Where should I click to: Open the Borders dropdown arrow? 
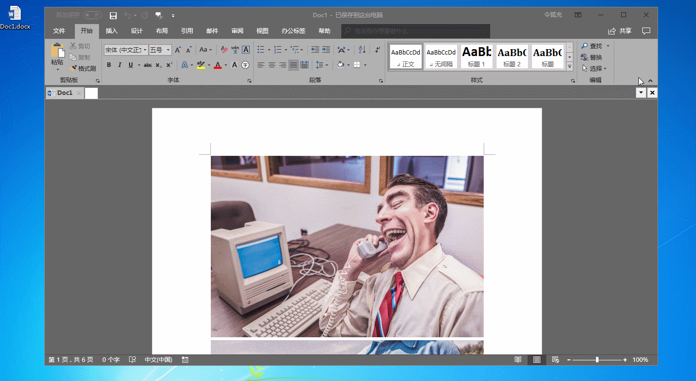click(x=365, y=65)
